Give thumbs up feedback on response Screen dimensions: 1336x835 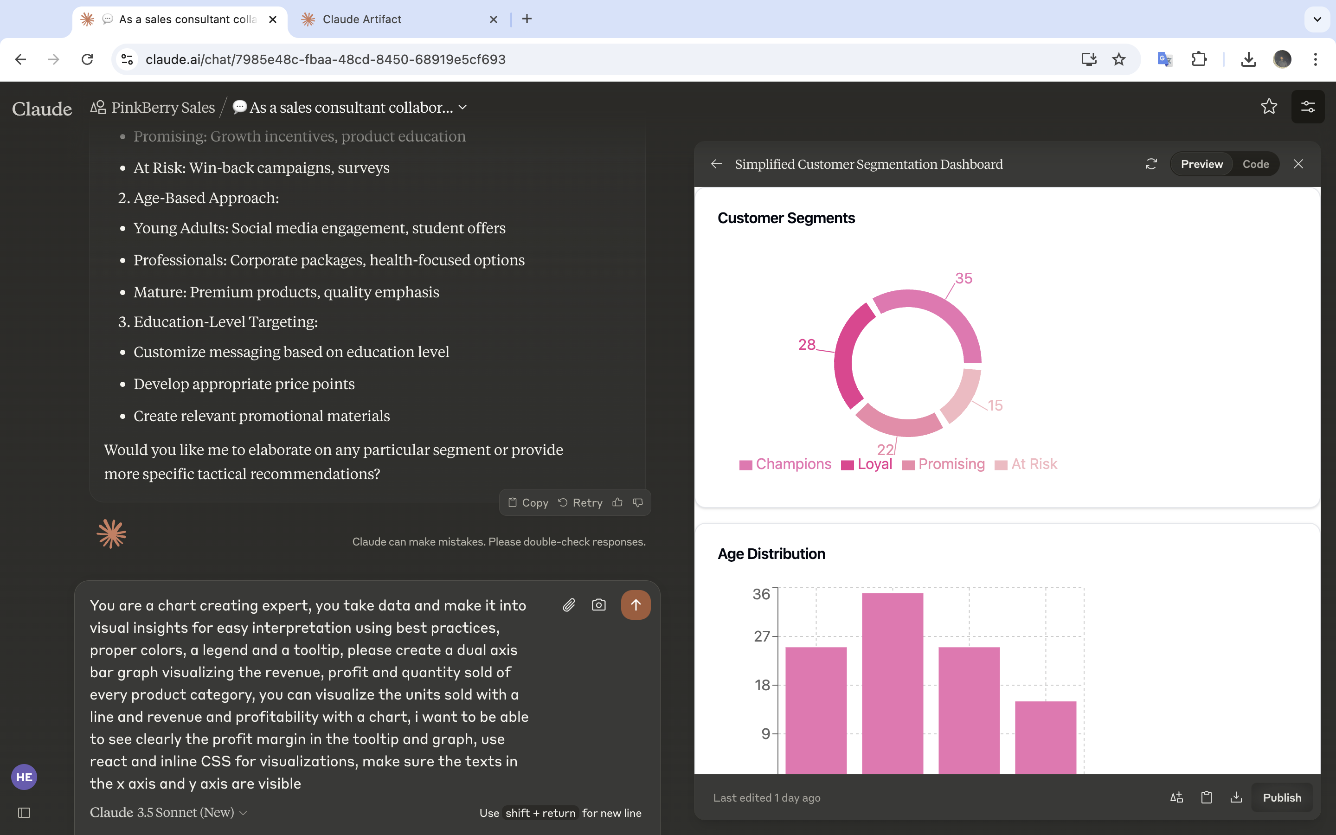pyautogui.click(x=617, y=502)
